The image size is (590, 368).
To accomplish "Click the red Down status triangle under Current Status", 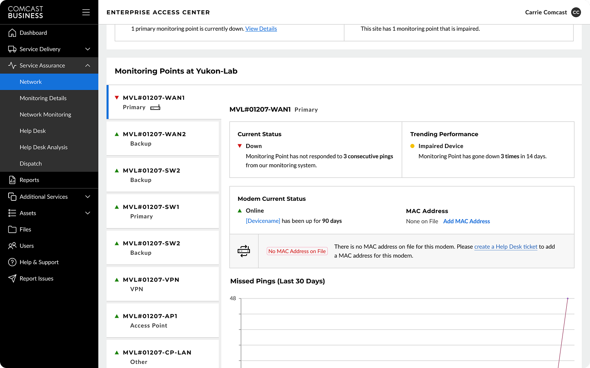I will [240, 146].
